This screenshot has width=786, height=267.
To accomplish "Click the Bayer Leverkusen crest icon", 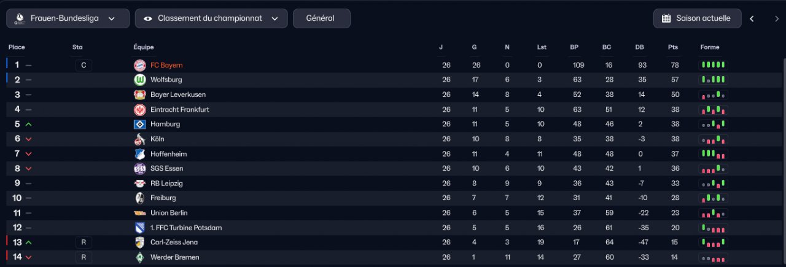I will point(139,95).
